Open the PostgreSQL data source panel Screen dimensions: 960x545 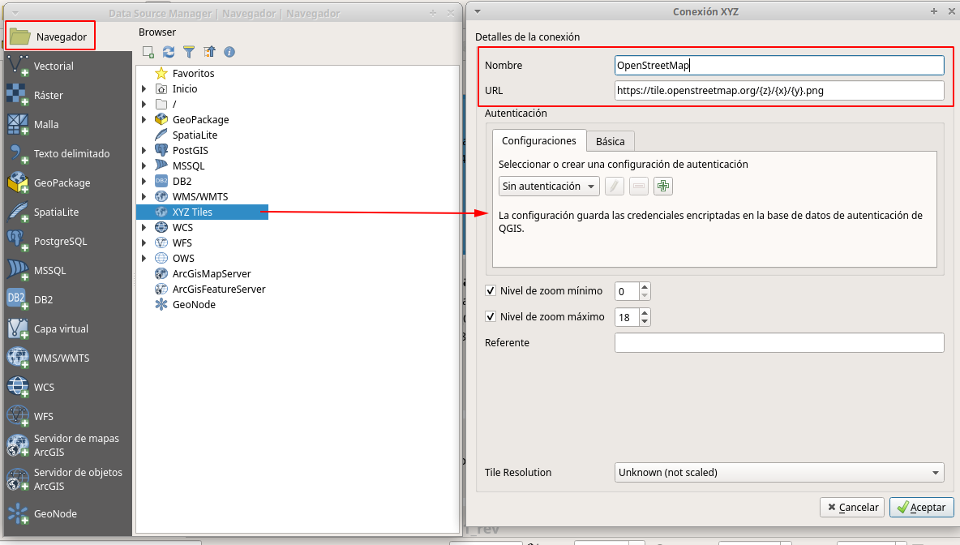59,242
